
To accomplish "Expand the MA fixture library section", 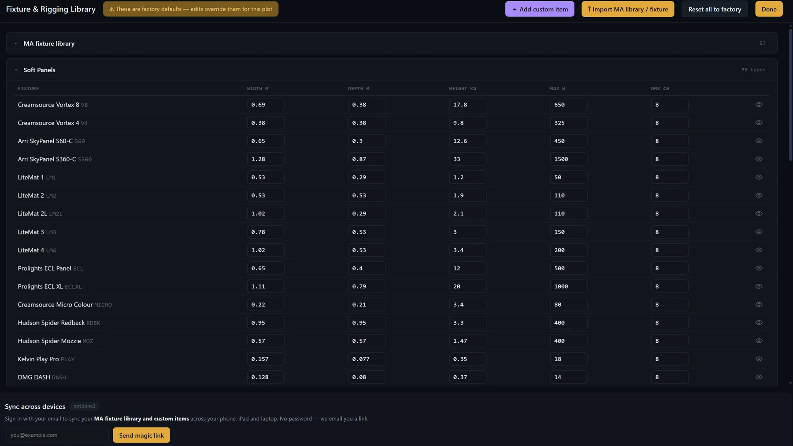I will pos(392,43).
